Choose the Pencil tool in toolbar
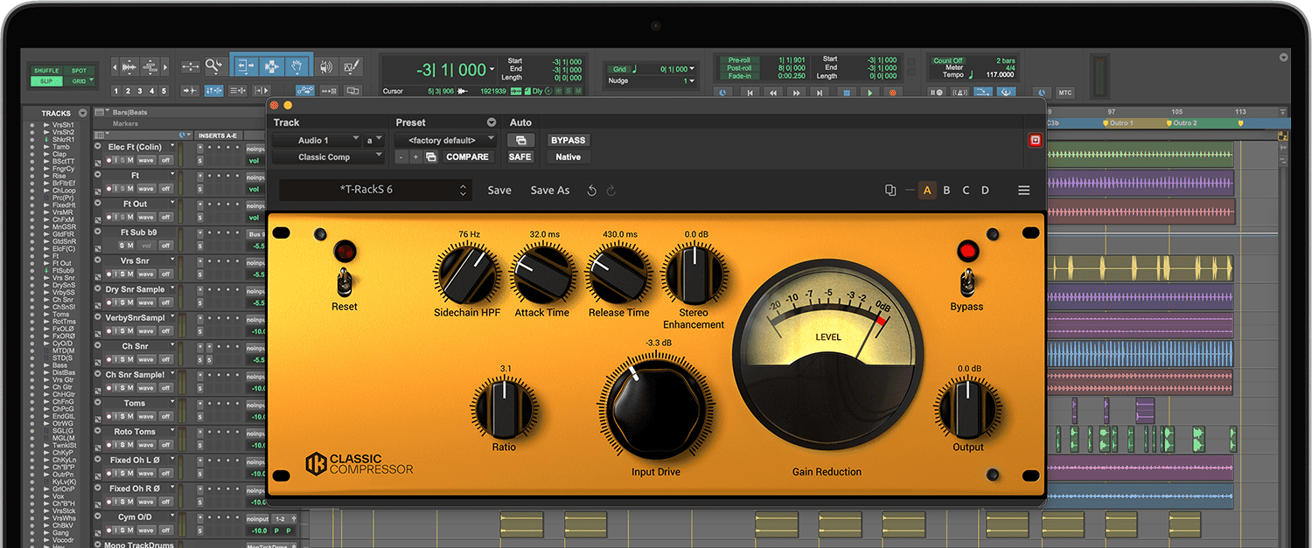Viewport: 1312px width, 548px height. (x=352, y=66)
